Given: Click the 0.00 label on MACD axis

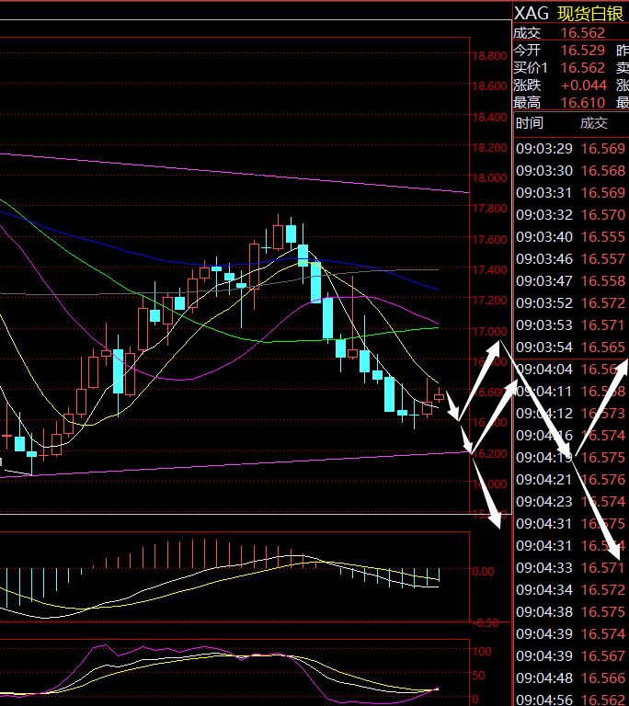Looking at the screenshot, I should 483,572.
